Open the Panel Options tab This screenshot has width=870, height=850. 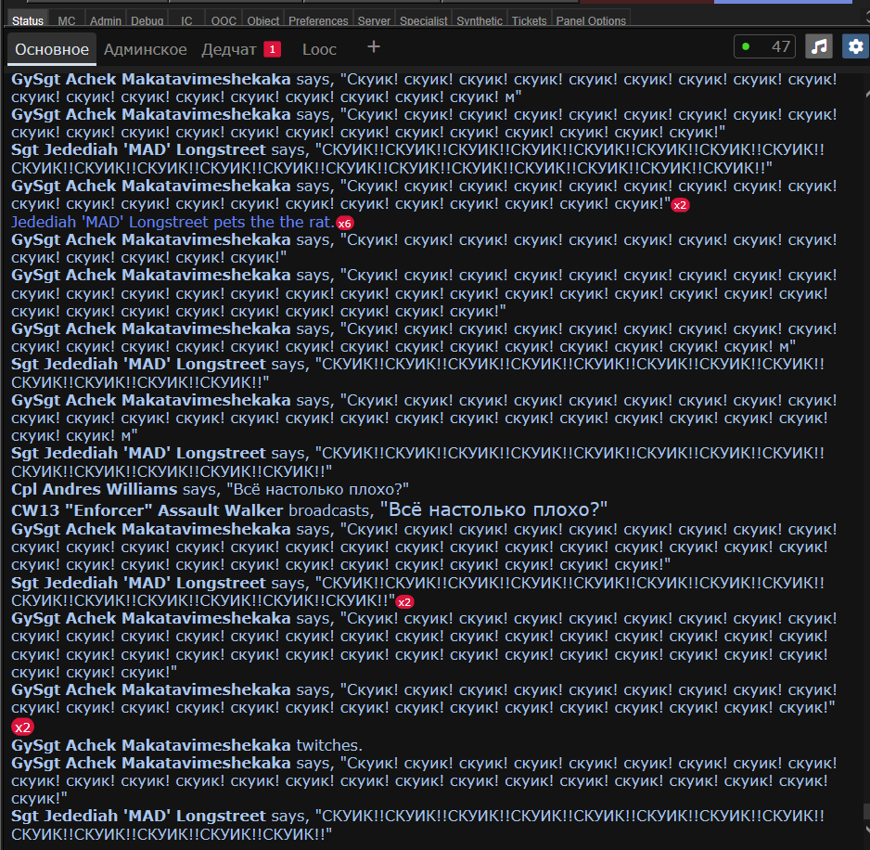(x=591, y=20)
